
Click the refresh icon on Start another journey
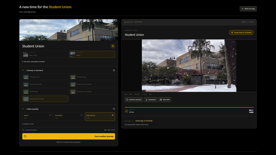[25, 136]
